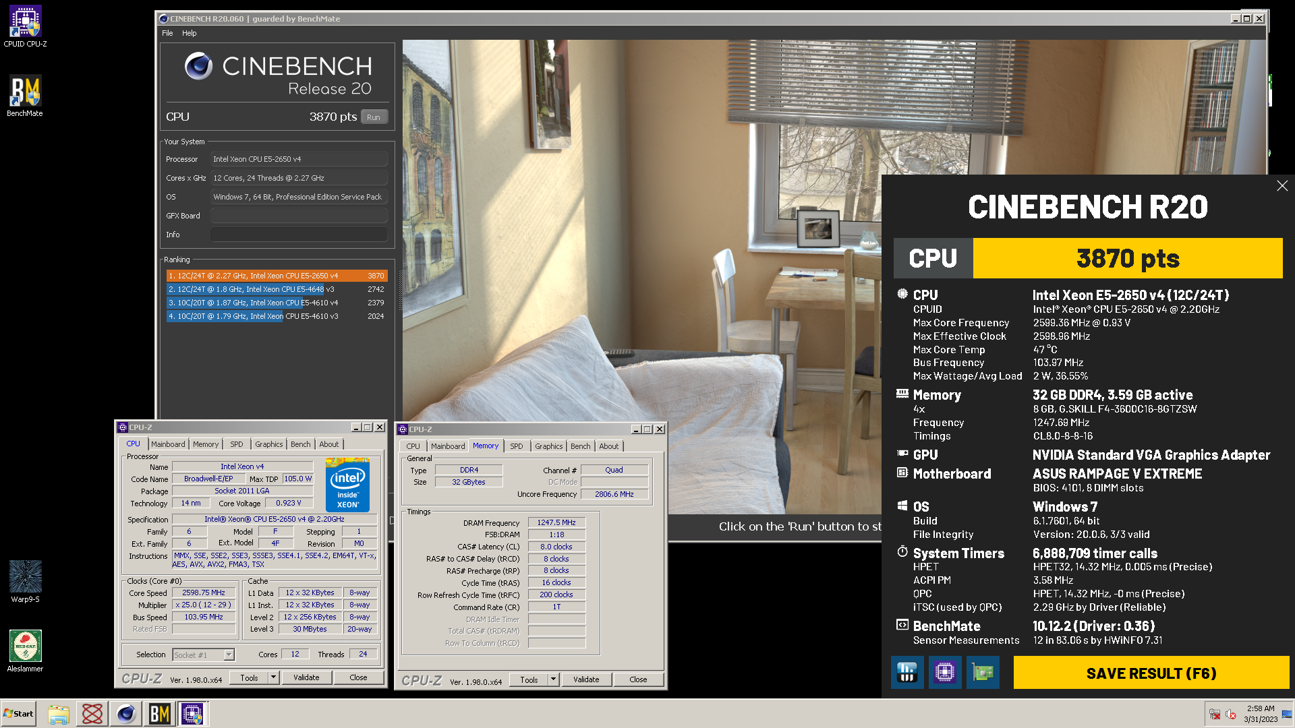The width and height of the screenshot is (1295, 728).
Task: Open SPD tab in right CPU-Z window
Action: point(517,446)
